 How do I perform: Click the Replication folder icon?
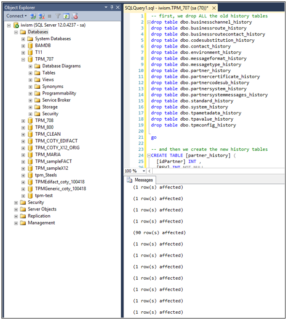[x=23, y=216]
